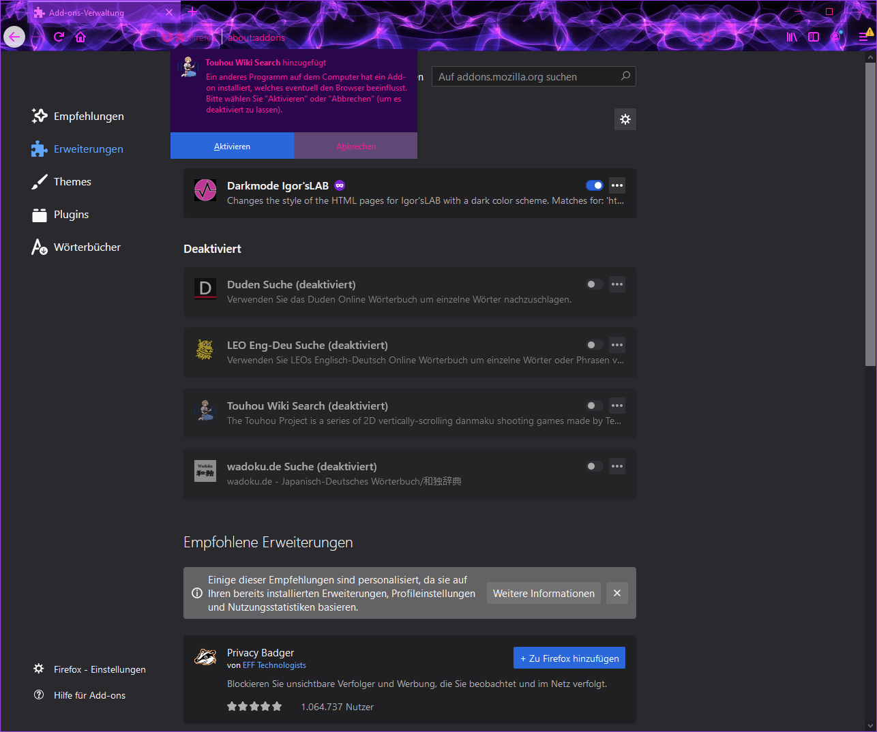The height and width of the screenshot is (732, 877).
Task: Select the Darkmode Igor'sLAB title
Action: [x=278, y=185]
